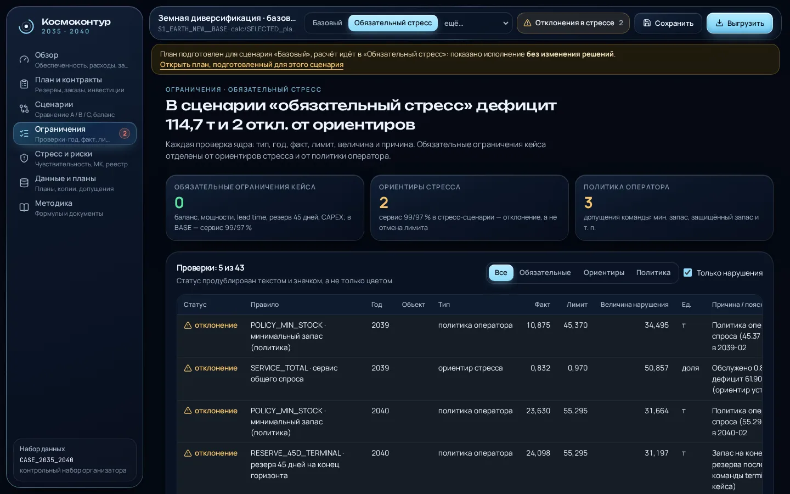
Task: Filter checks by Обязательные
Action: (x=545, y=273)
